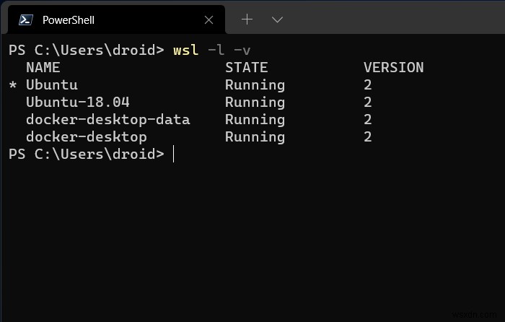The height and width of the screenshot is (322, 505).
Task: Click the STATE column header
Action: [246, 67]
